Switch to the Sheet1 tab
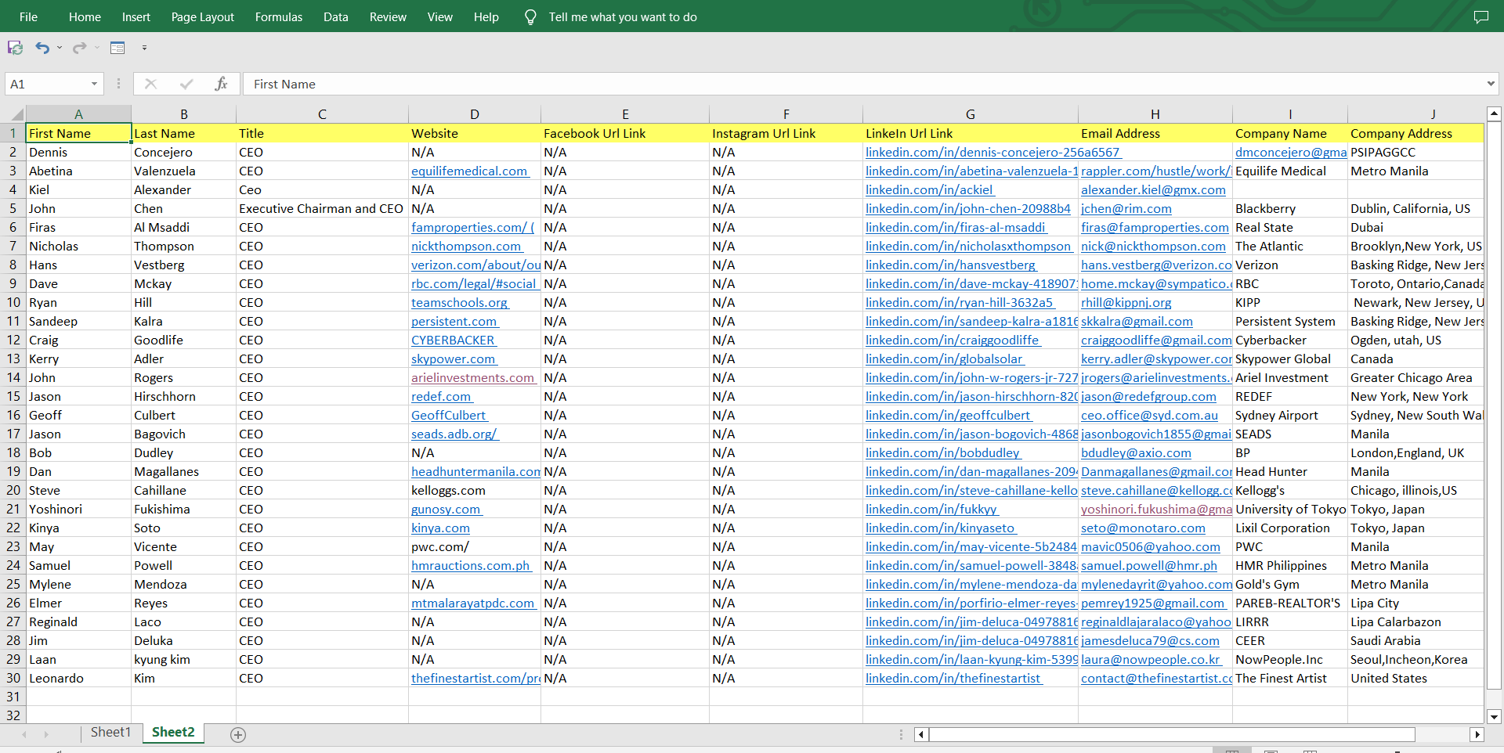 pos(110,733)
